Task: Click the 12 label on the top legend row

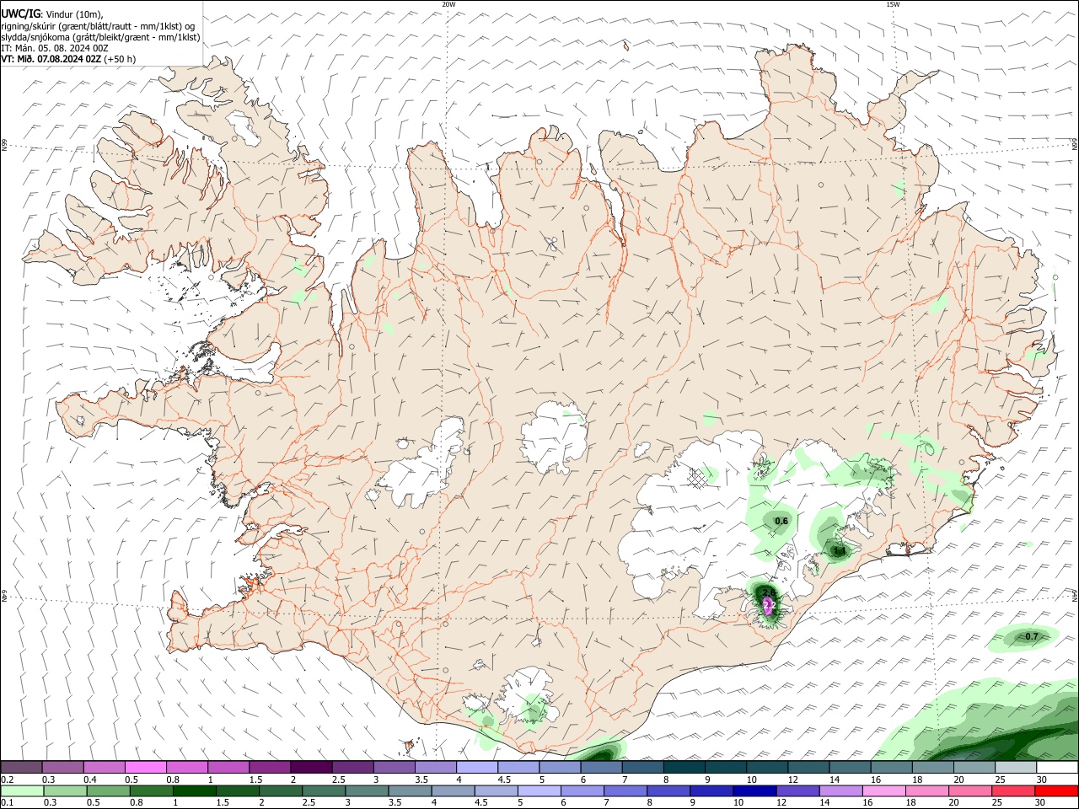Action: pos(792,780)
